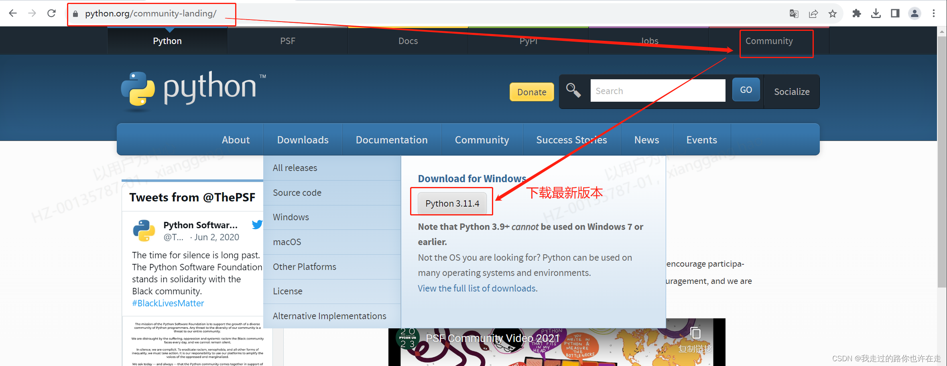Click the python logo
Screen dimensions: 947x366
193,91
